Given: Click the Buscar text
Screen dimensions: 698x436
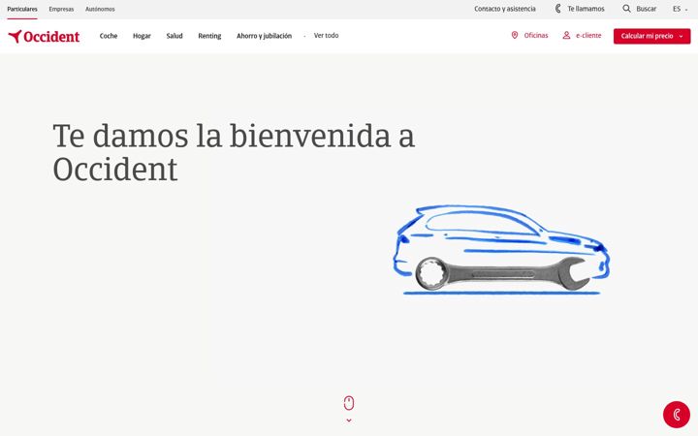Looking at the screenshot, I should click(x=647, y=9).
